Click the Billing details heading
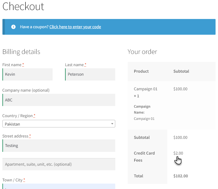Viewport: 218px width, 189px height. [x=21, y=52]
